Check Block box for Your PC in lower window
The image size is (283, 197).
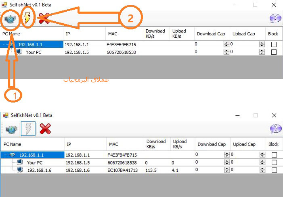274,162
